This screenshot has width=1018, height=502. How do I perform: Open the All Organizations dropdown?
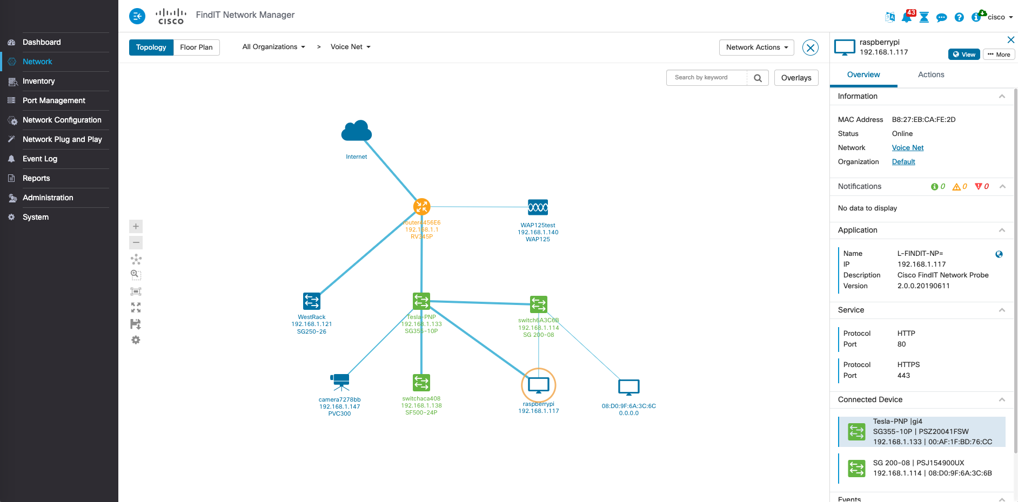[x=274, y=47]
